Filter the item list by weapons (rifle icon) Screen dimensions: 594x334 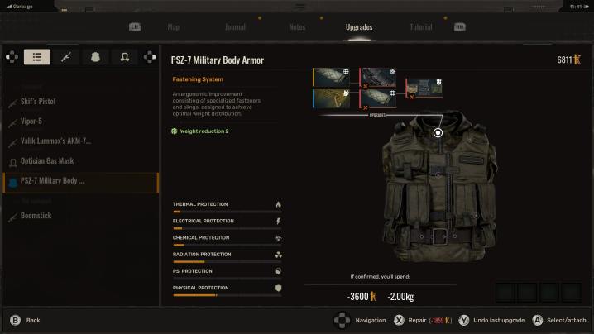[x=65, y=57]
